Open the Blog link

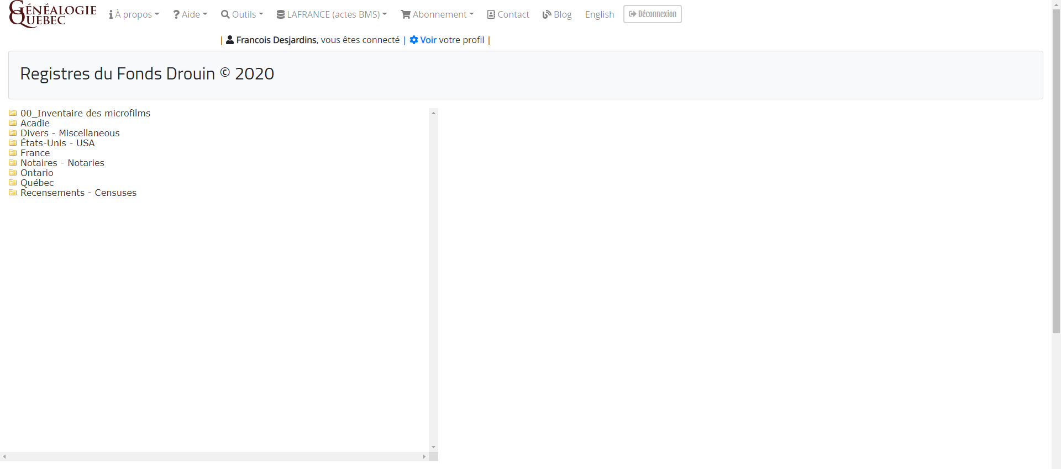point(557,14)
